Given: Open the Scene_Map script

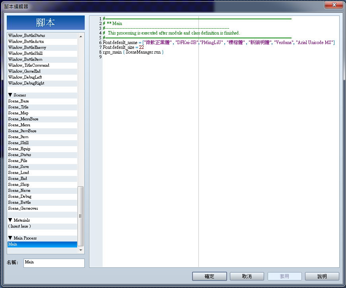Looking at the screenshot, I should [43, 113].
